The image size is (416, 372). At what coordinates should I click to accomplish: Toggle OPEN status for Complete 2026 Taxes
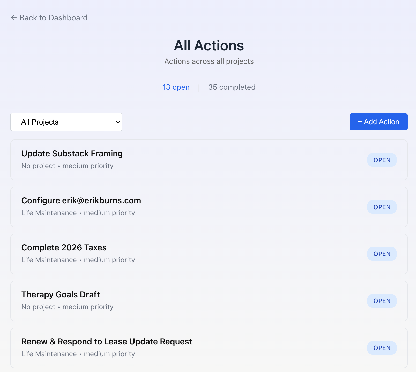tap(382, 254)
